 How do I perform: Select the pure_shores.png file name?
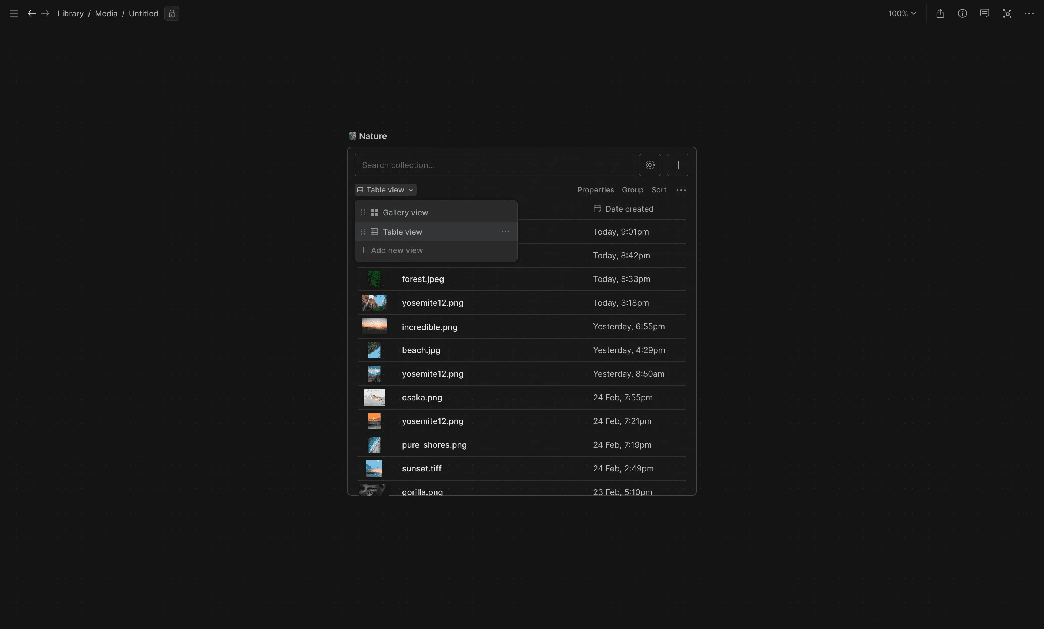(434, 445)
